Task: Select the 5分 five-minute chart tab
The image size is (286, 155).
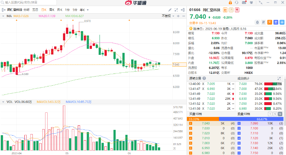Action: (x=75, y=10)
